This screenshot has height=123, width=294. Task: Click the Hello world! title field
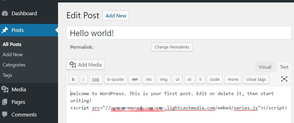pyautogui.click(x=179, y=33)
